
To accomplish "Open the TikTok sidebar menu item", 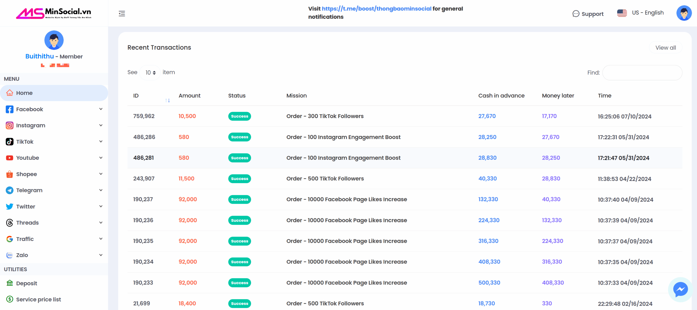I will [54, 142].
